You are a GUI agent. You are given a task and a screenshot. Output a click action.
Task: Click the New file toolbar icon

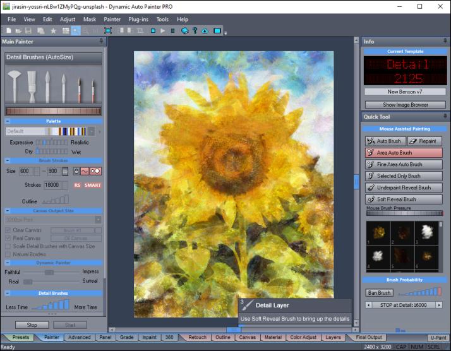pyautogui.click(x=9, y=30)
